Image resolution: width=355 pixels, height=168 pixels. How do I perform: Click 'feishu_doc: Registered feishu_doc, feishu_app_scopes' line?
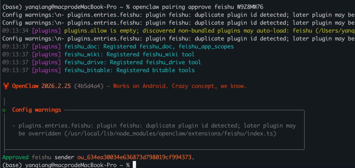pyautogui.click(x=149, y=47)
